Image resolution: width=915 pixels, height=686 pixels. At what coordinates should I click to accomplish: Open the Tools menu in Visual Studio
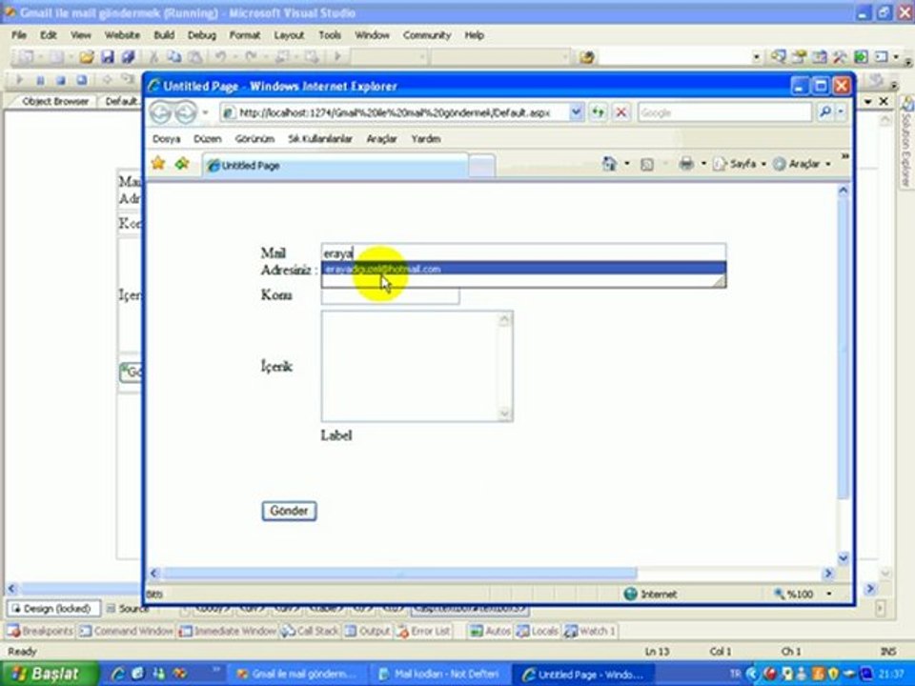coord(329,35)
